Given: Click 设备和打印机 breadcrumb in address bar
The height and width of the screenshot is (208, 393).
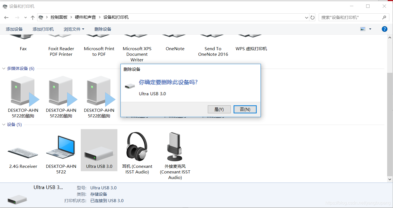Looking at the screenshot, I should click(116, 17).
